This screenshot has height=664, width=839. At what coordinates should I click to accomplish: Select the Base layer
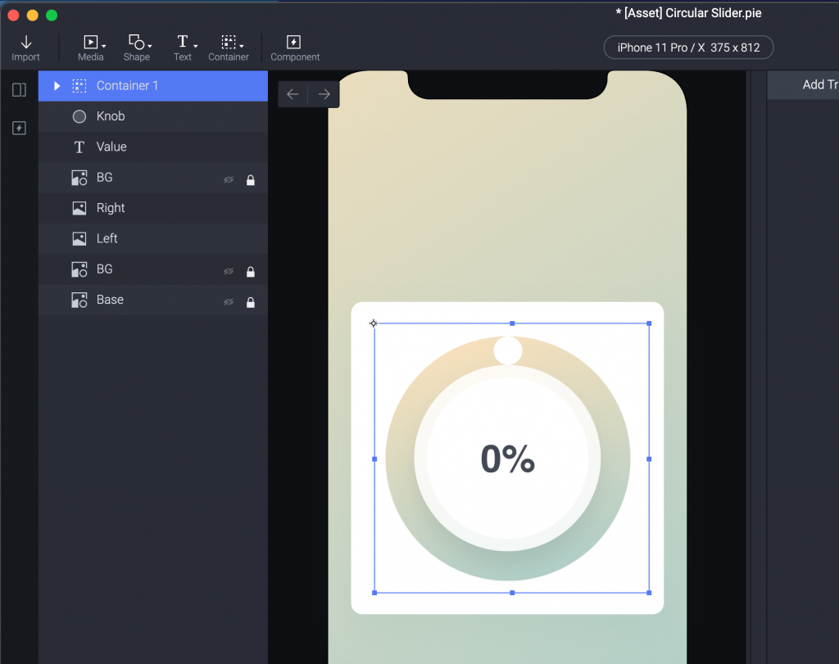click(153, 300)
